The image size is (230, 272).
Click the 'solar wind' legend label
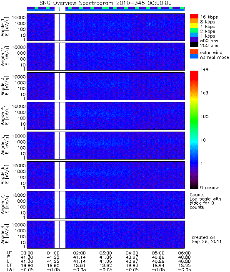coord(211,53)
